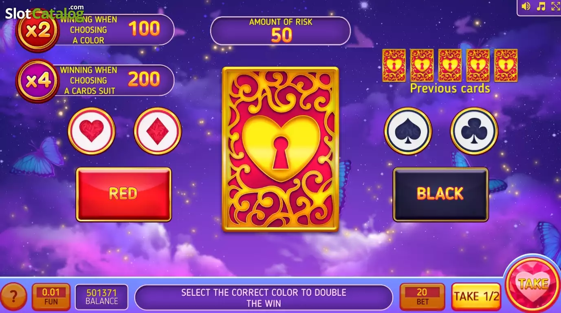Click the large face-down center card

(x=280, y=149)
